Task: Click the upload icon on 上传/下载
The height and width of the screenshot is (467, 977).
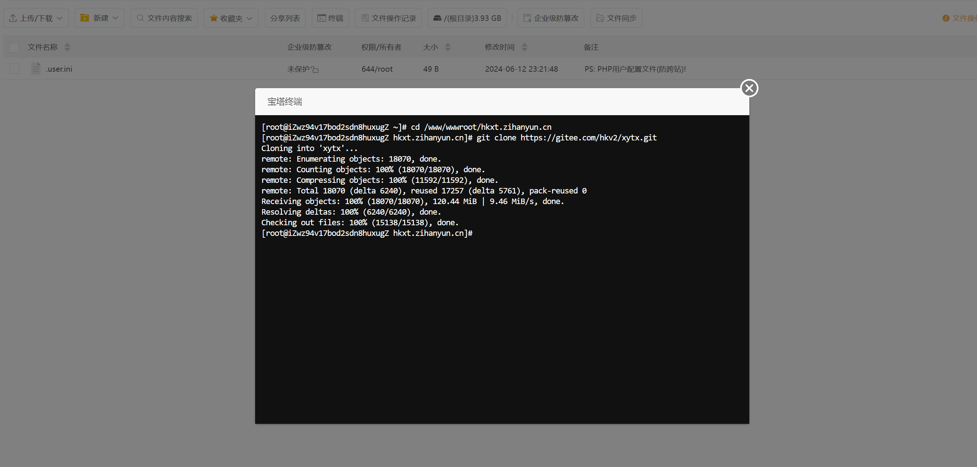Action: tap(13, 18)
